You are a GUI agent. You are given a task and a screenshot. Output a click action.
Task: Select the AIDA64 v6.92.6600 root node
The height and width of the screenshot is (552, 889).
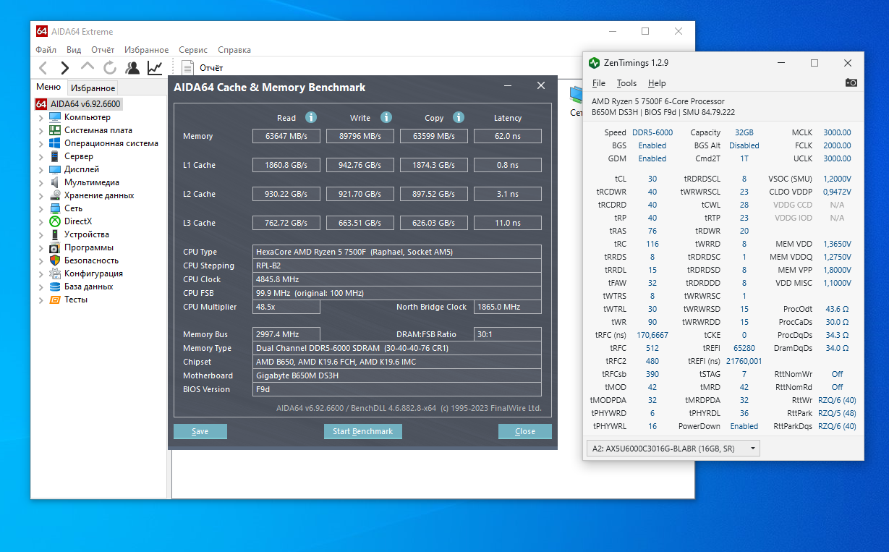click(x=79, y=104)
